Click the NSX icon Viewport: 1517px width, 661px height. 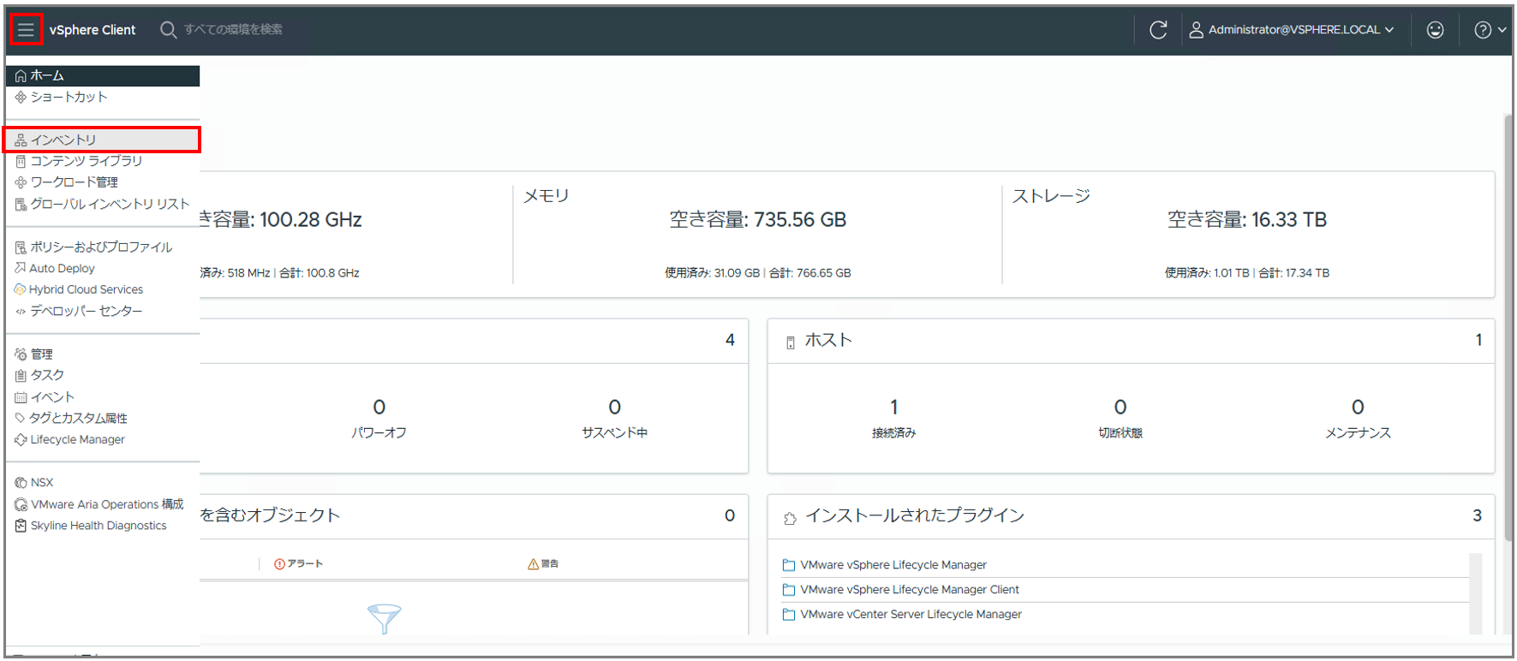[x=21, y=483]
